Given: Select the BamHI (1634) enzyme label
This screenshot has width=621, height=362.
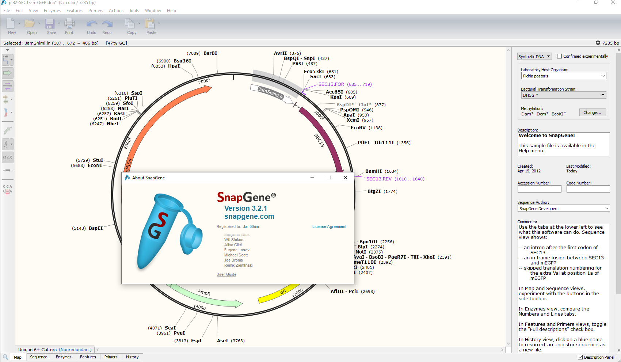Looking at the screenshot, I should 382,171.
